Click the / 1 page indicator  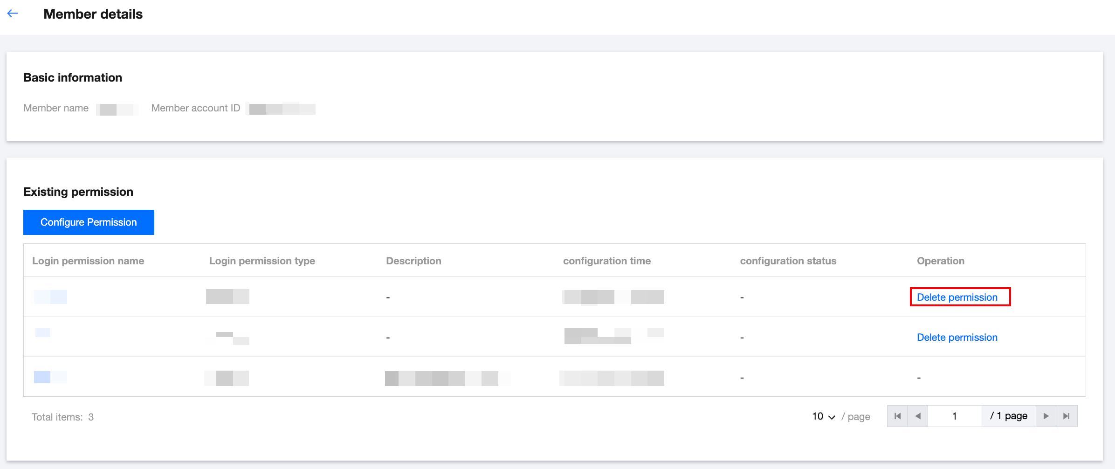point(1009,416)
